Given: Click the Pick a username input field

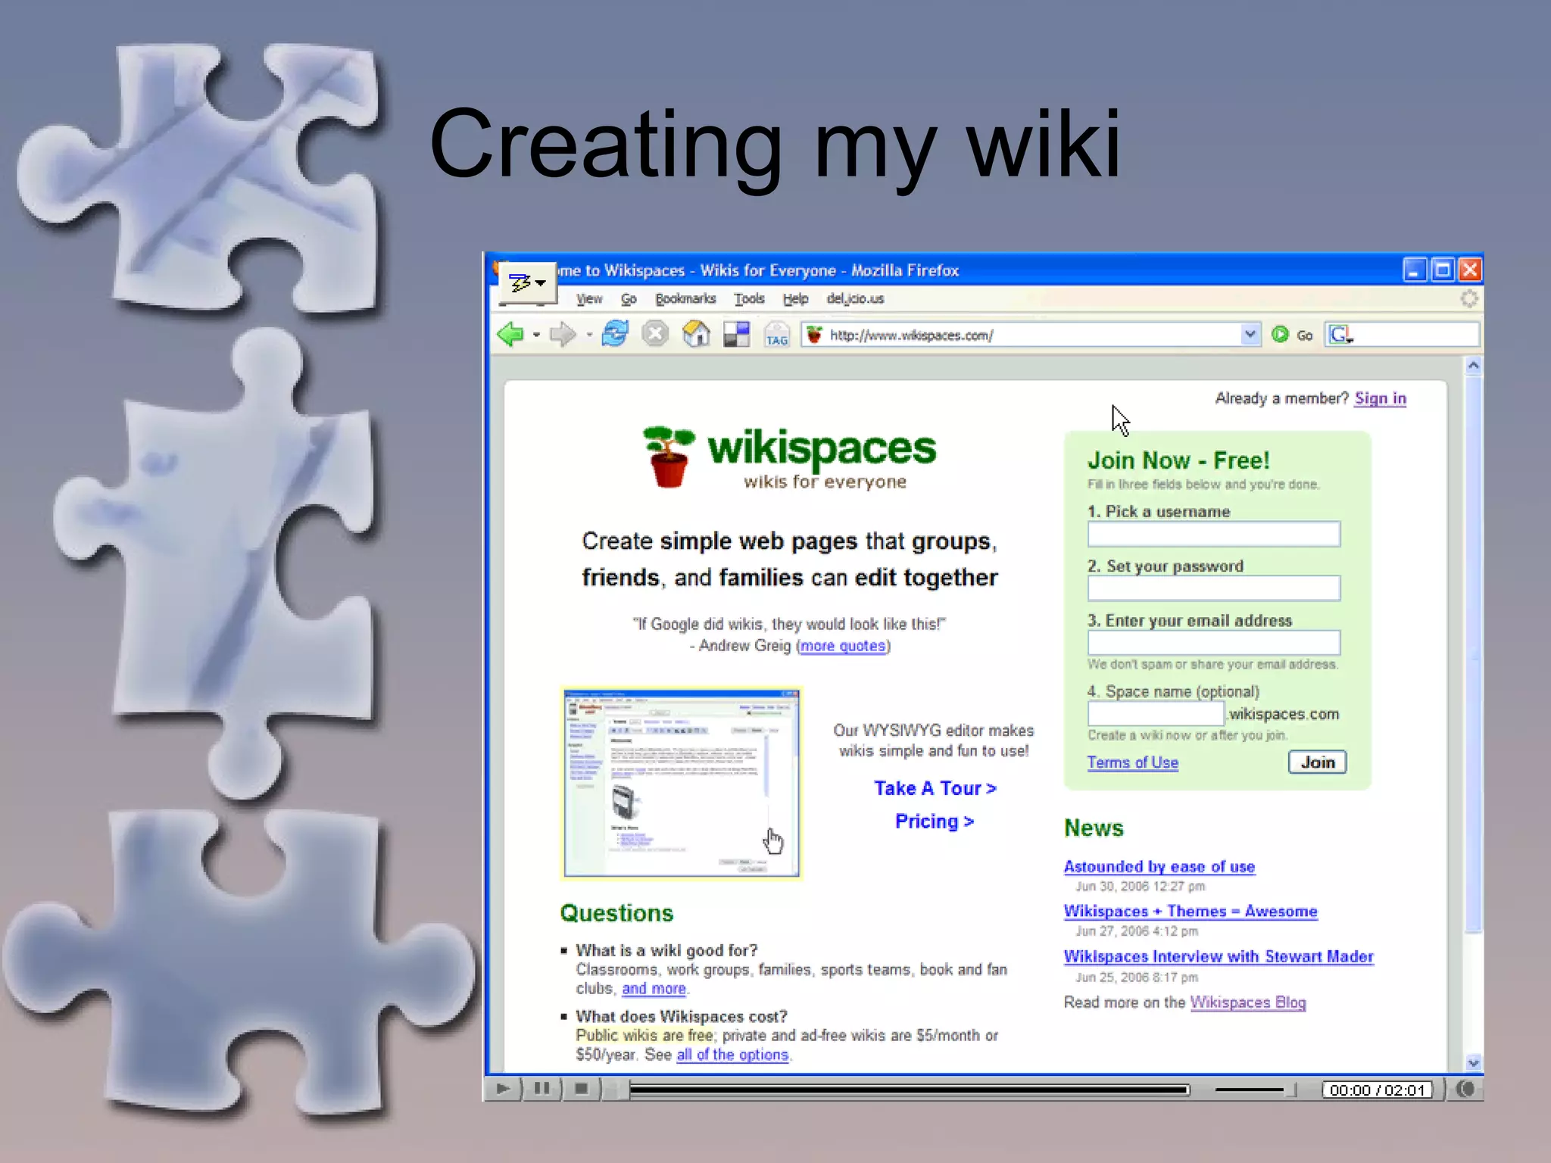Looking at the screenshot, I should (x=1213, y=534).
